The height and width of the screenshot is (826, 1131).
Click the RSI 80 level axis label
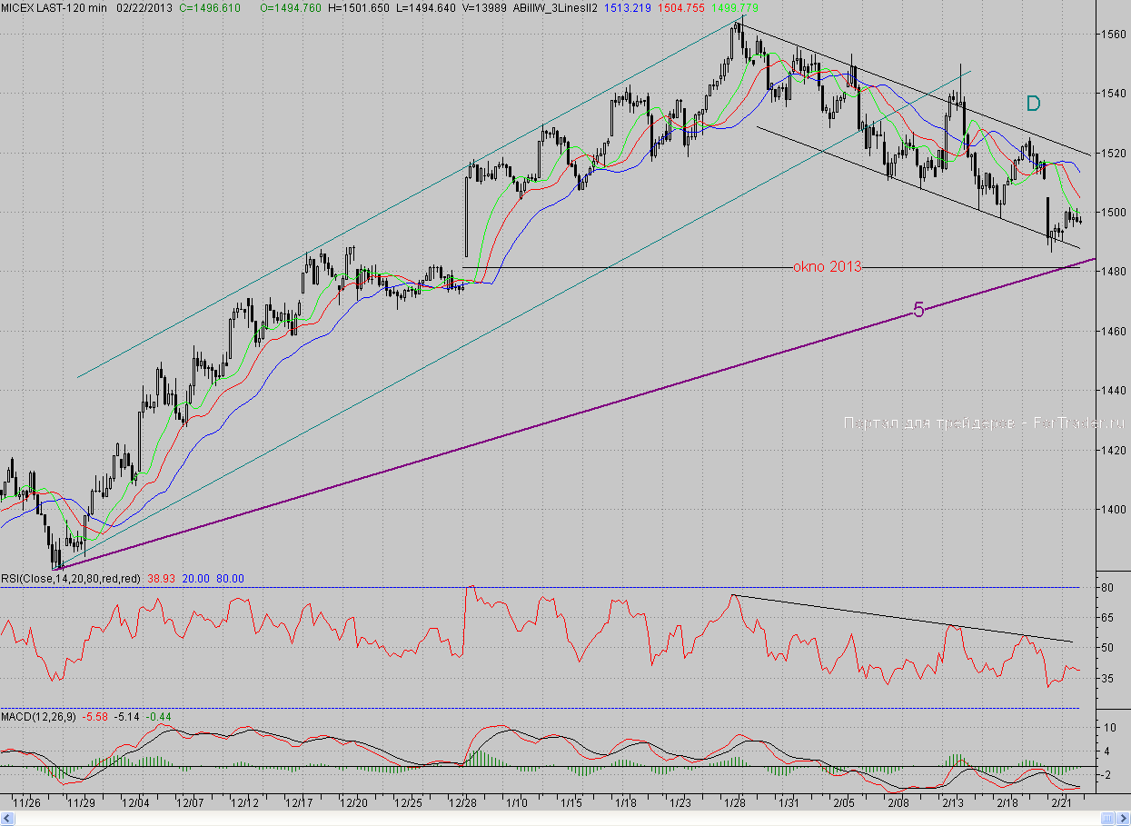point(1109,588)
